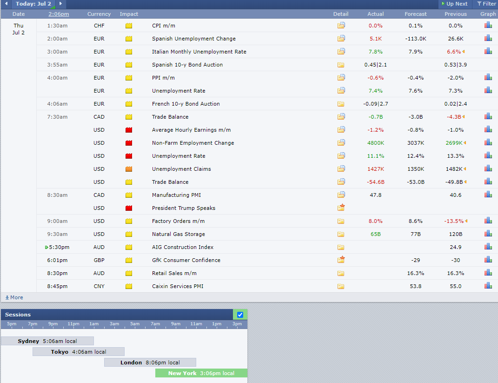Open detail for GfK Consumer Confidence

click(x=341, y=260)
